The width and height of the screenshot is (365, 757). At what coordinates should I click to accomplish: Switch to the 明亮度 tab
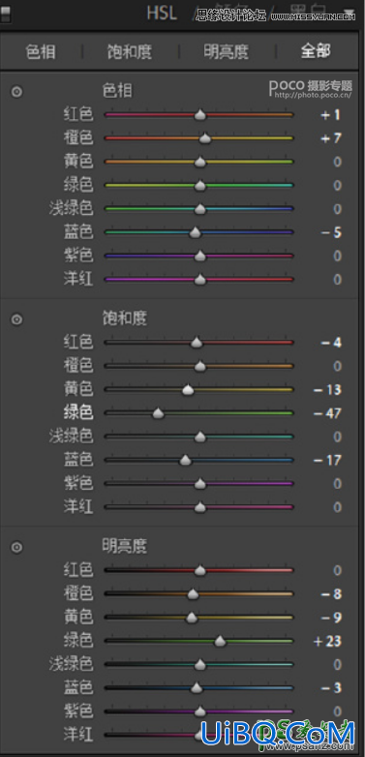pos(227,52)
